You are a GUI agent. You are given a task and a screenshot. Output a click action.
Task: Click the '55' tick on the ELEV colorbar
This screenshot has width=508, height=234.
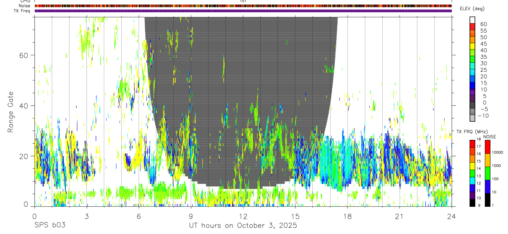484,31
